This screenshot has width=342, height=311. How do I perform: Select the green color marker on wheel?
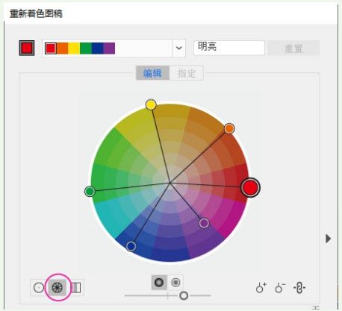point(90,191)
